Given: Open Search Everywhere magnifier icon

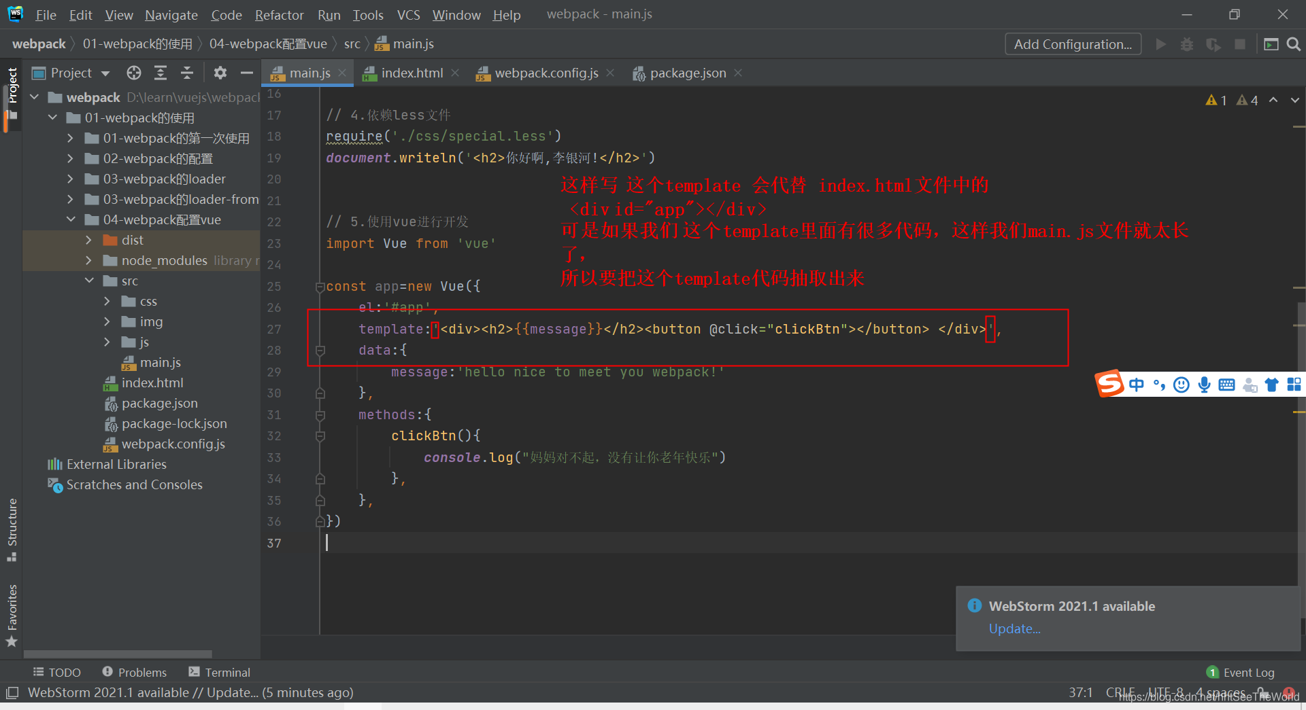Looking at the screenshot, I should click(x=1294, y=44).
